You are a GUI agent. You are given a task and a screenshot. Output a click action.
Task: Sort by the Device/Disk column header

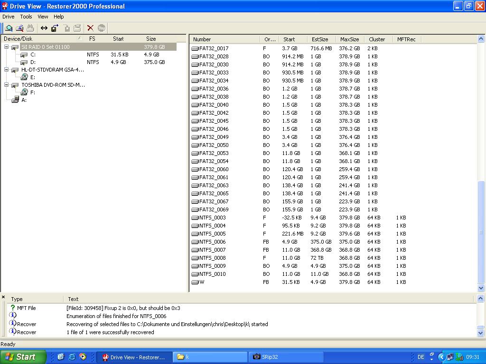click(x=43, y=39)
